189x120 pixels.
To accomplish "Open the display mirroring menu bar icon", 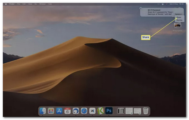I will [x=163, y=4].
